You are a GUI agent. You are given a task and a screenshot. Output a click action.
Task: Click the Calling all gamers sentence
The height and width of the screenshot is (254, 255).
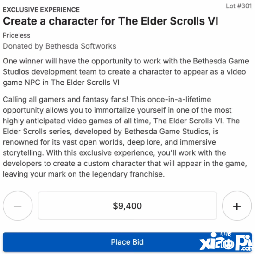click(65, 100)
